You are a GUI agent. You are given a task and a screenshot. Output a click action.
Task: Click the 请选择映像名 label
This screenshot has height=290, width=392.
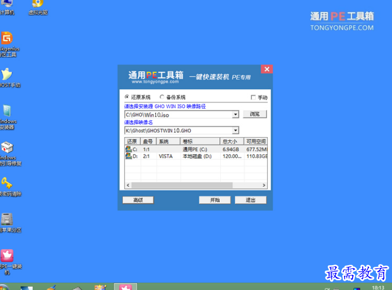pos(139,123)
